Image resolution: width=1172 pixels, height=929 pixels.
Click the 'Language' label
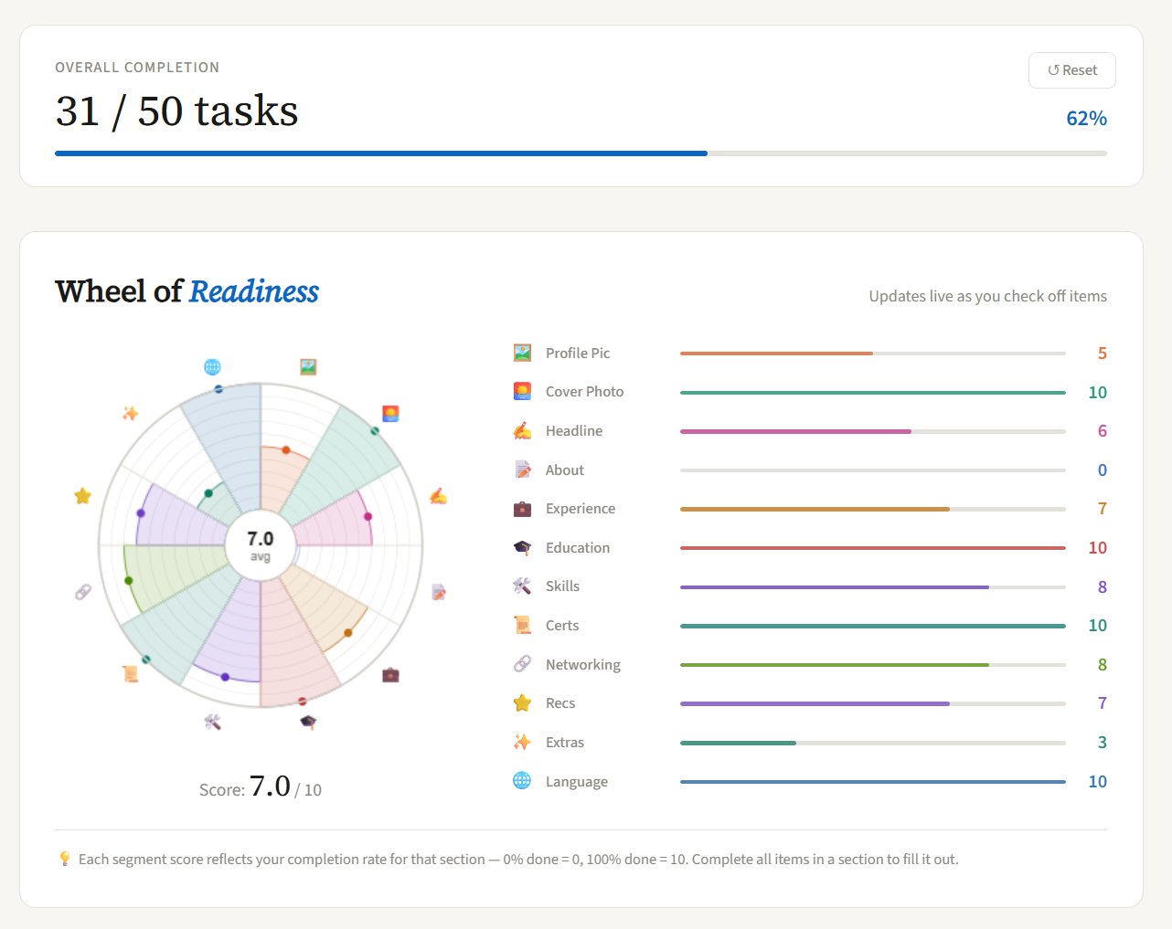click(x=577, y=782)
